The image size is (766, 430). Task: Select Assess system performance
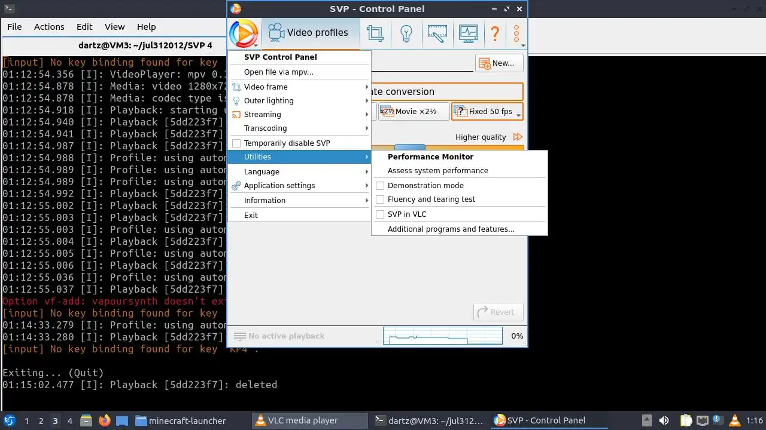(x=459, y=171)
